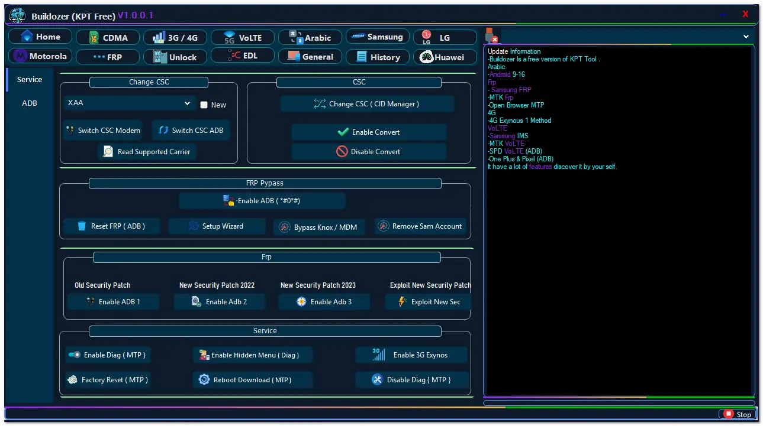Select the Motorola tab
This screenshot has height=426, width=763.
pos(40,56)
